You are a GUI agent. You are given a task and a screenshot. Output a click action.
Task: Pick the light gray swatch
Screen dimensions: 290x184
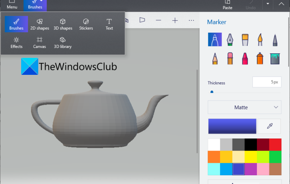click(226, 145)
